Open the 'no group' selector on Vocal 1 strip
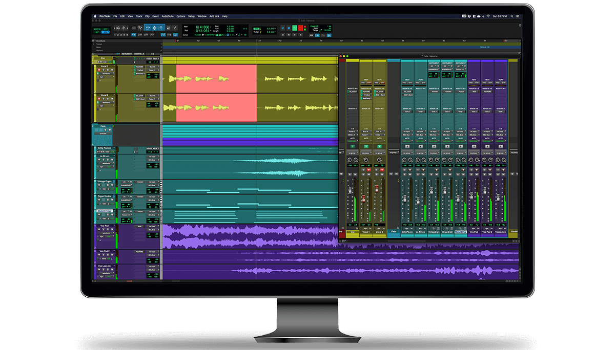This screenshot has width=615, height=350. tap(366, 152)
